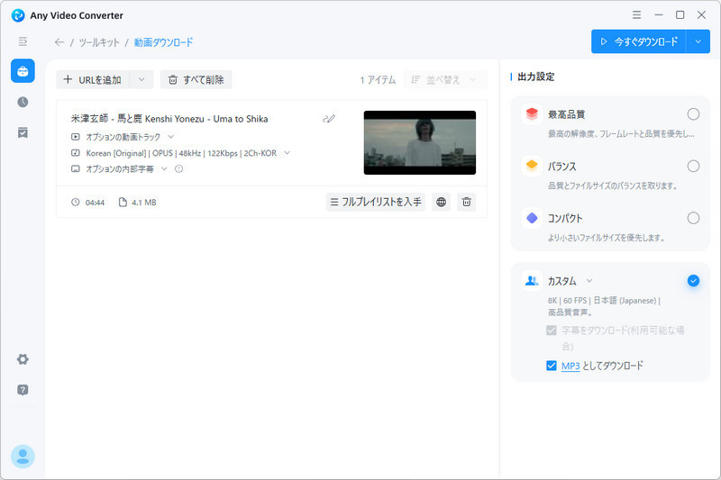Click the Any Video Converter logo
721x480 pixels.
point(18,15)
